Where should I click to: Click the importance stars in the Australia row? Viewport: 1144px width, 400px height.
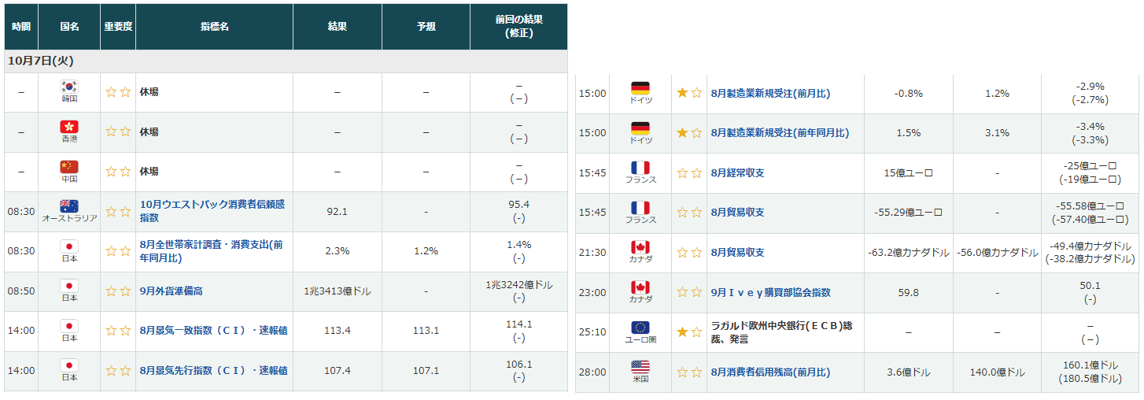coord(118,212)
